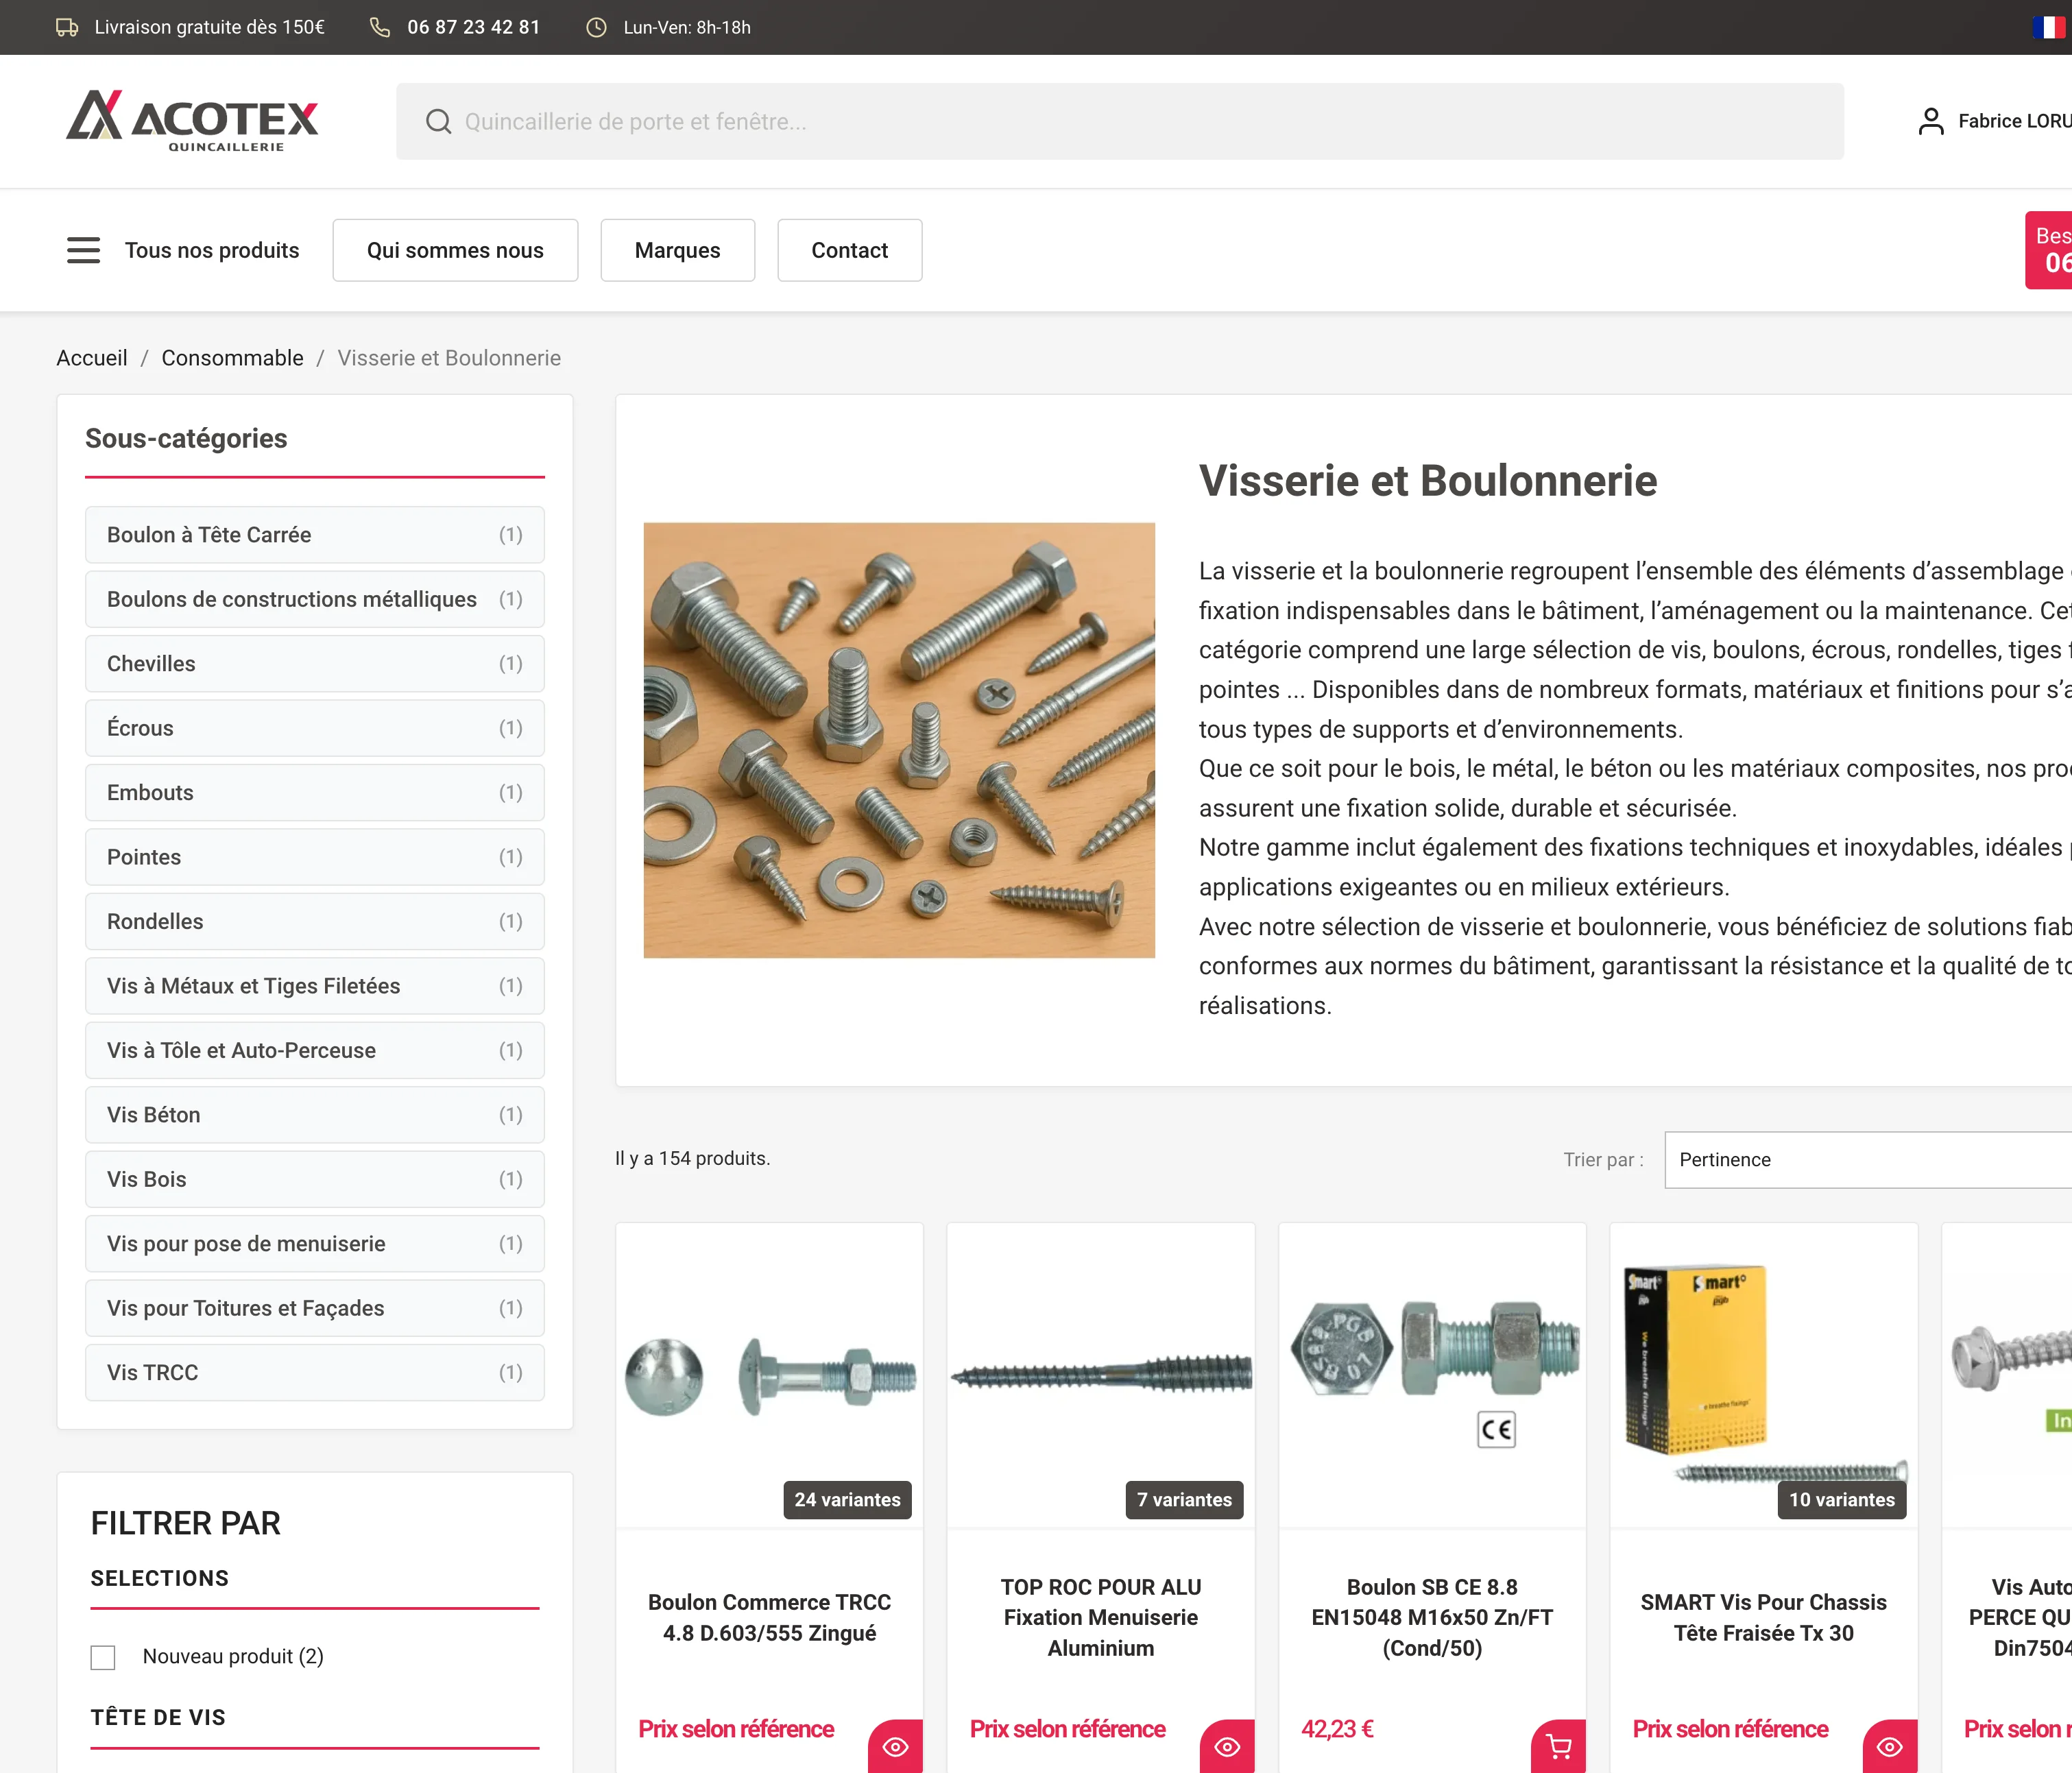Image resolution: width=2072 pixels, height=1773 pixels.
Task: Click the user account icon
Action: [1930, 121]
